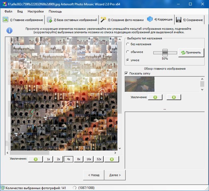Click the blue info icon above the mosaic

[x=9, y=30]
